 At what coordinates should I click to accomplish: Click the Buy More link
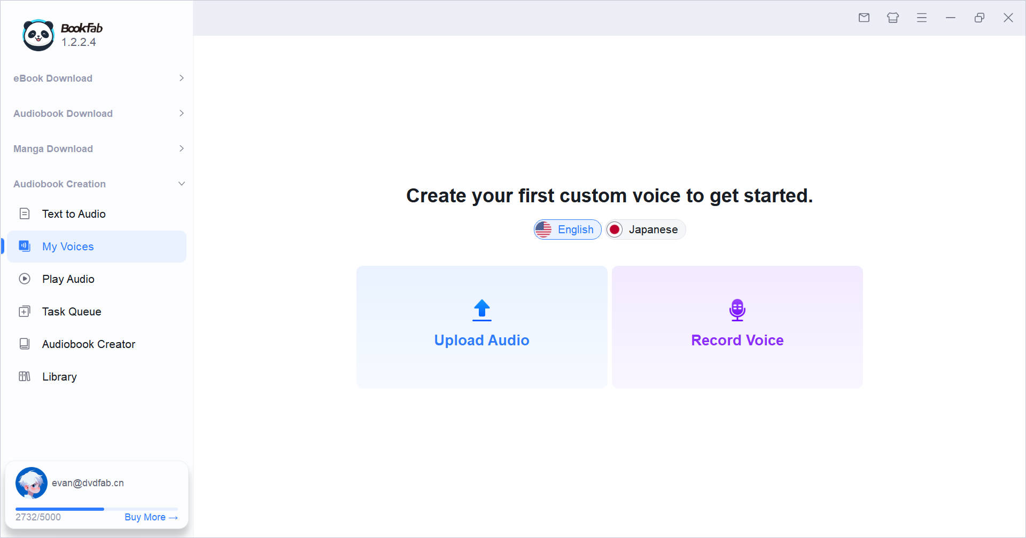(151, 517)
